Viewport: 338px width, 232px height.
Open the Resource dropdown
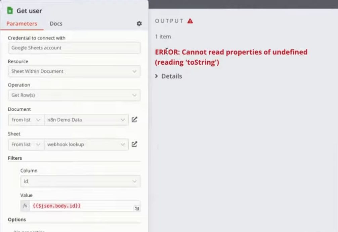(x=74, y=71)
